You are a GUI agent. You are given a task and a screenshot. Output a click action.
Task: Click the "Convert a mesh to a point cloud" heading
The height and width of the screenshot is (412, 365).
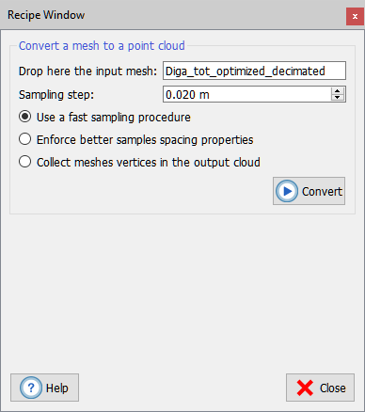[102, 46]
